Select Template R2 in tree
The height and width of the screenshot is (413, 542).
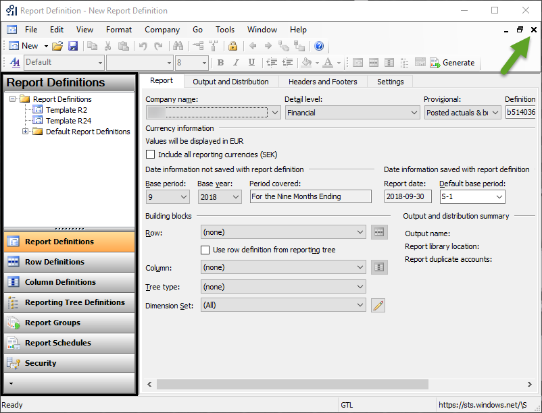point(66,110)
